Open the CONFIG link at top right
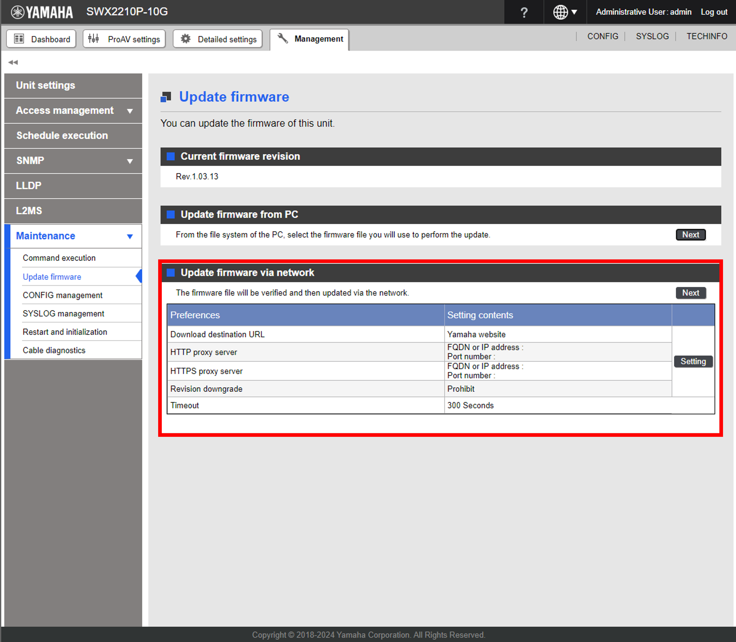Screen dimensions: 736x642 603,36
